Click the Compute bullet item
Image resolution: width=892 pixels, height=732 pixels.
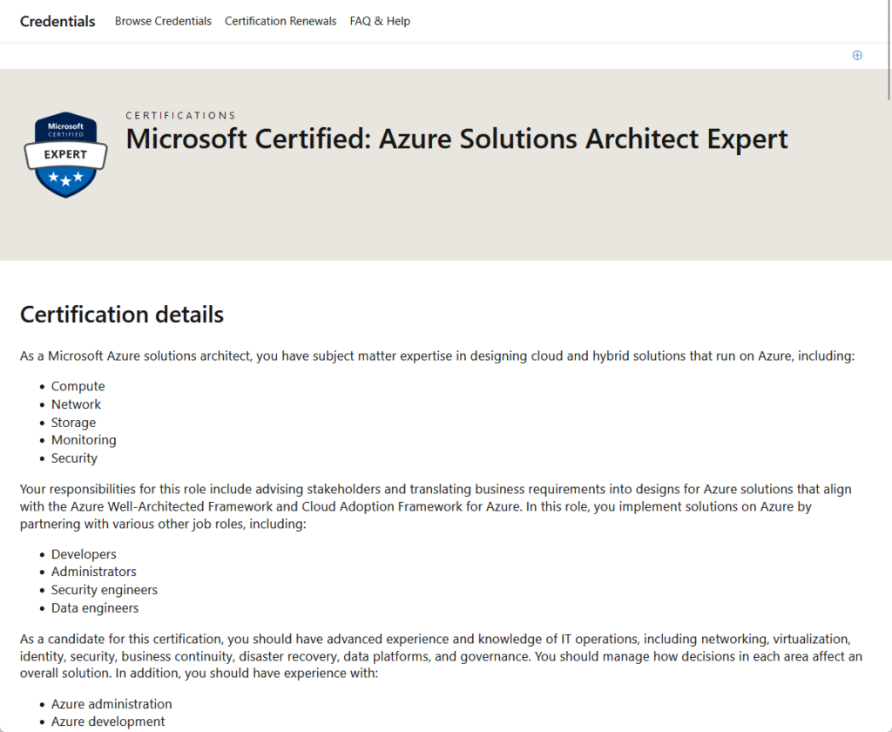point(78,386)
